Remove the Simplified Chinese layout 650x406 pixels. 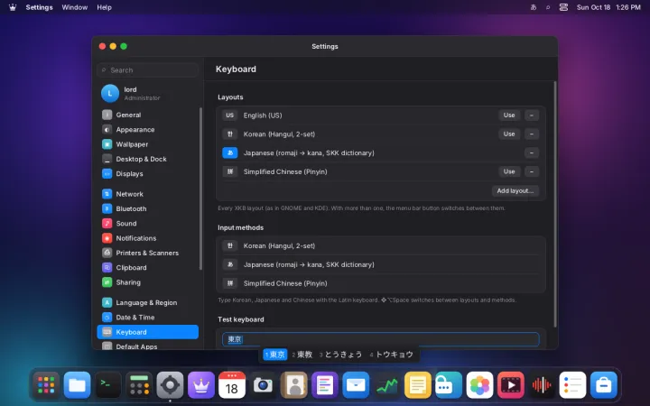[x=532, y=171]
